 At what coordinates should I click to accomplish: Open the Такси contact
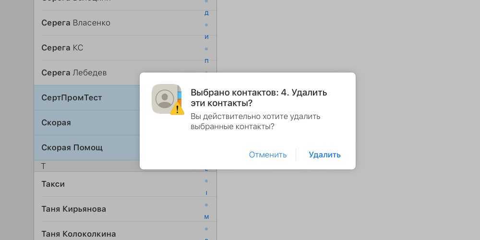[x=53, y=184]
